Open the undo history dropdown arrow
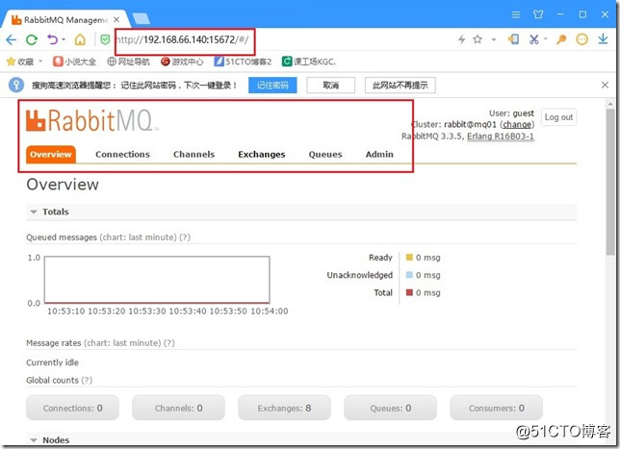Screen dimensions: 620x449 pyautogui.click(x=64, y=39)
